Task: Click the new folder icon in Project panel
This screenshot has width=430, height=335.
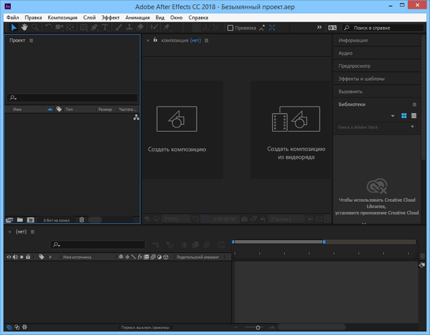Action: pos(20,219)
